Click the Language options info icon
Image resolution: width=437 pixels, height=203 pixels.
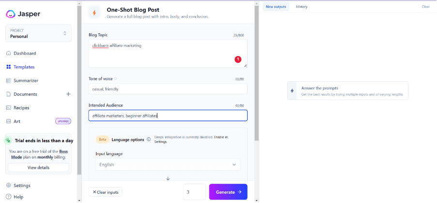click(149, 140)
